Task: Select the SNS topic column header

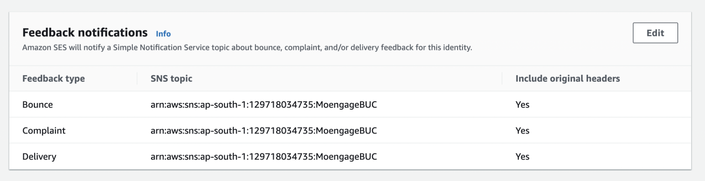Action: click(x=171, y=79)
